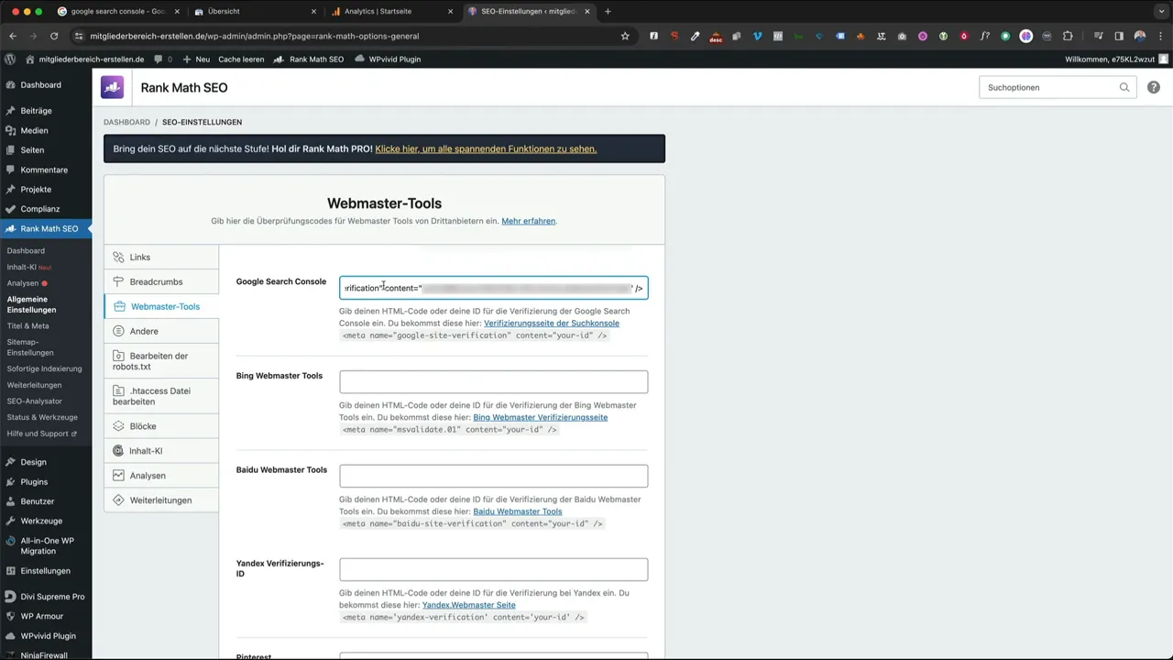Click the search magnifier icon in Suchoptionen
Screen dimensions: 1173x660
click(x=1124, y=88)
